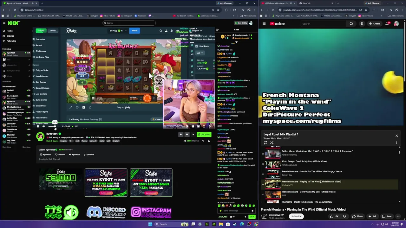Click the Kick search field
The height and width of the screenshot is (228, 406).
pos(129,23)
